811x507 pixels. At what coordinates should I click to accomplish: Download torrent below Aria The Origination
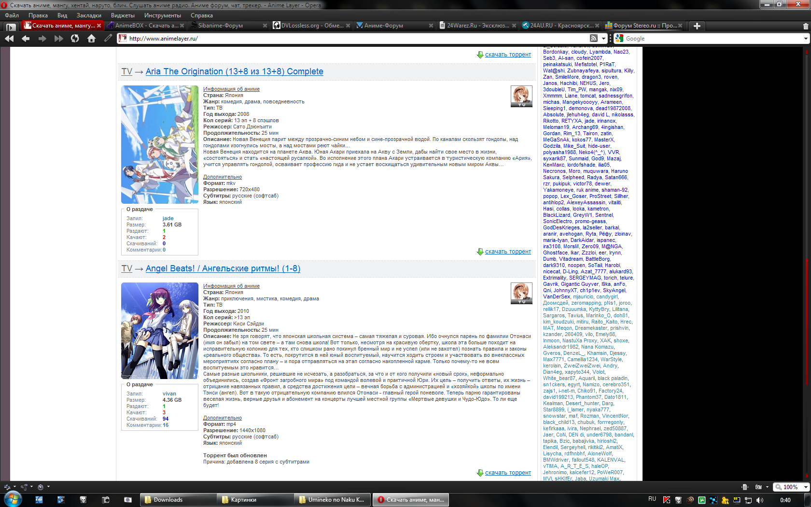pos(508,252)
